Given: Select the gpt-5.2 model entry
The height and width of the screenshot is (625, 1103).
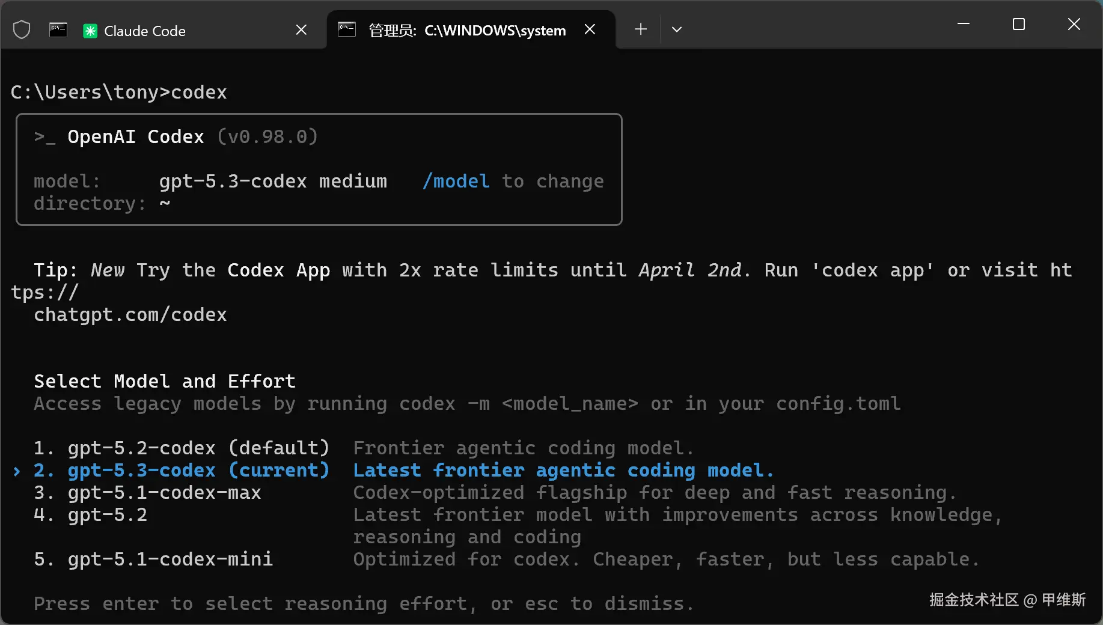Looking at the screenshot, I should coord(107,514).
